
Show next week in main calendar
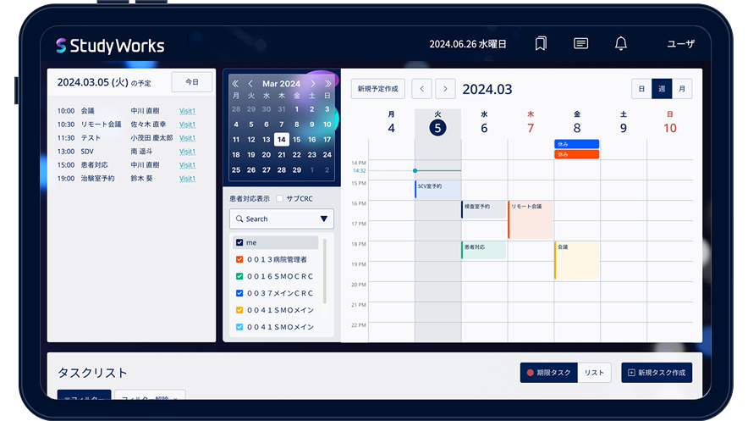coord(445,89)
